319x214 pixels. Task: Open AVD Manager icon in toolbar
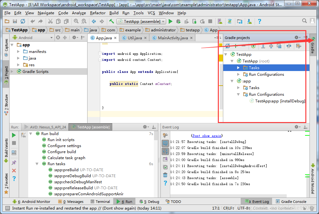point(220,21)
